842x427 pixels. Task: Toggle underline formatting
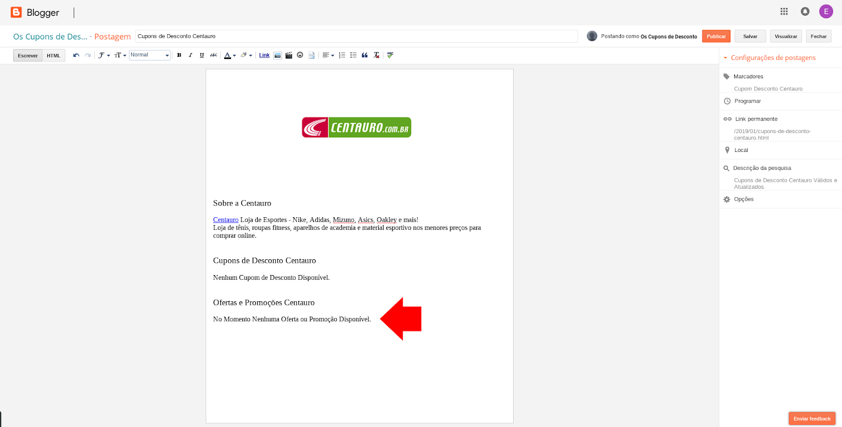pyautogui.click(x=202, y=55)
